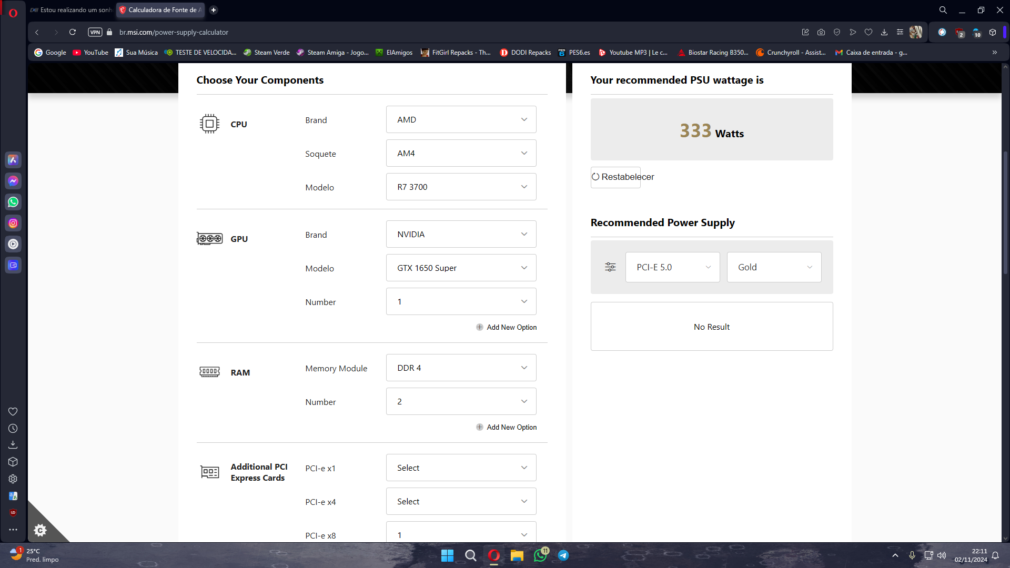Open Opera settings gear in the sidebar
This screenshot has width=1010, height=568.
(x=13, y=479)
